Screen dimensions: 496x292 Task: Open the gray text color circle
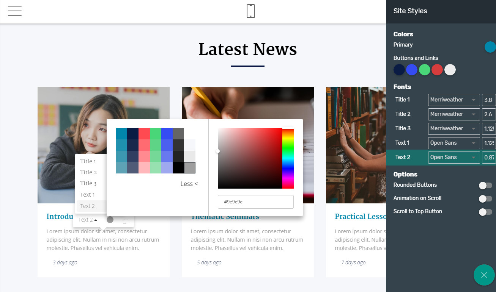[x=110, y=220]
